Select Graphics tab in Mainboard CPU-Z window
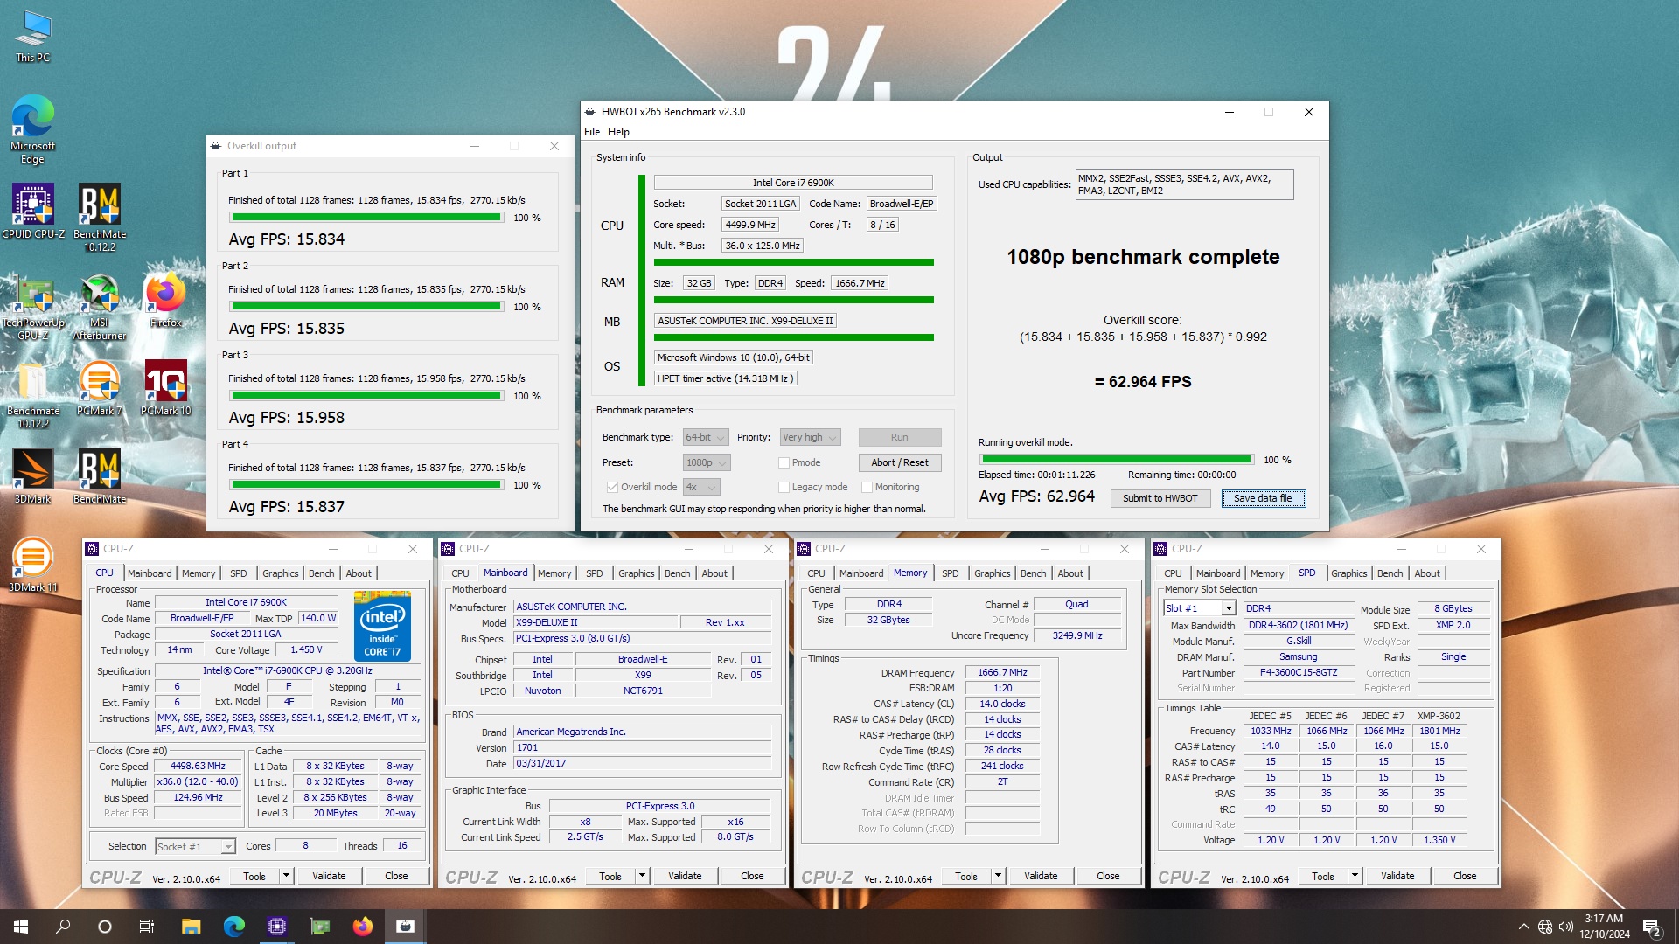Screen dimensions: 1679x944 point(636,573)
